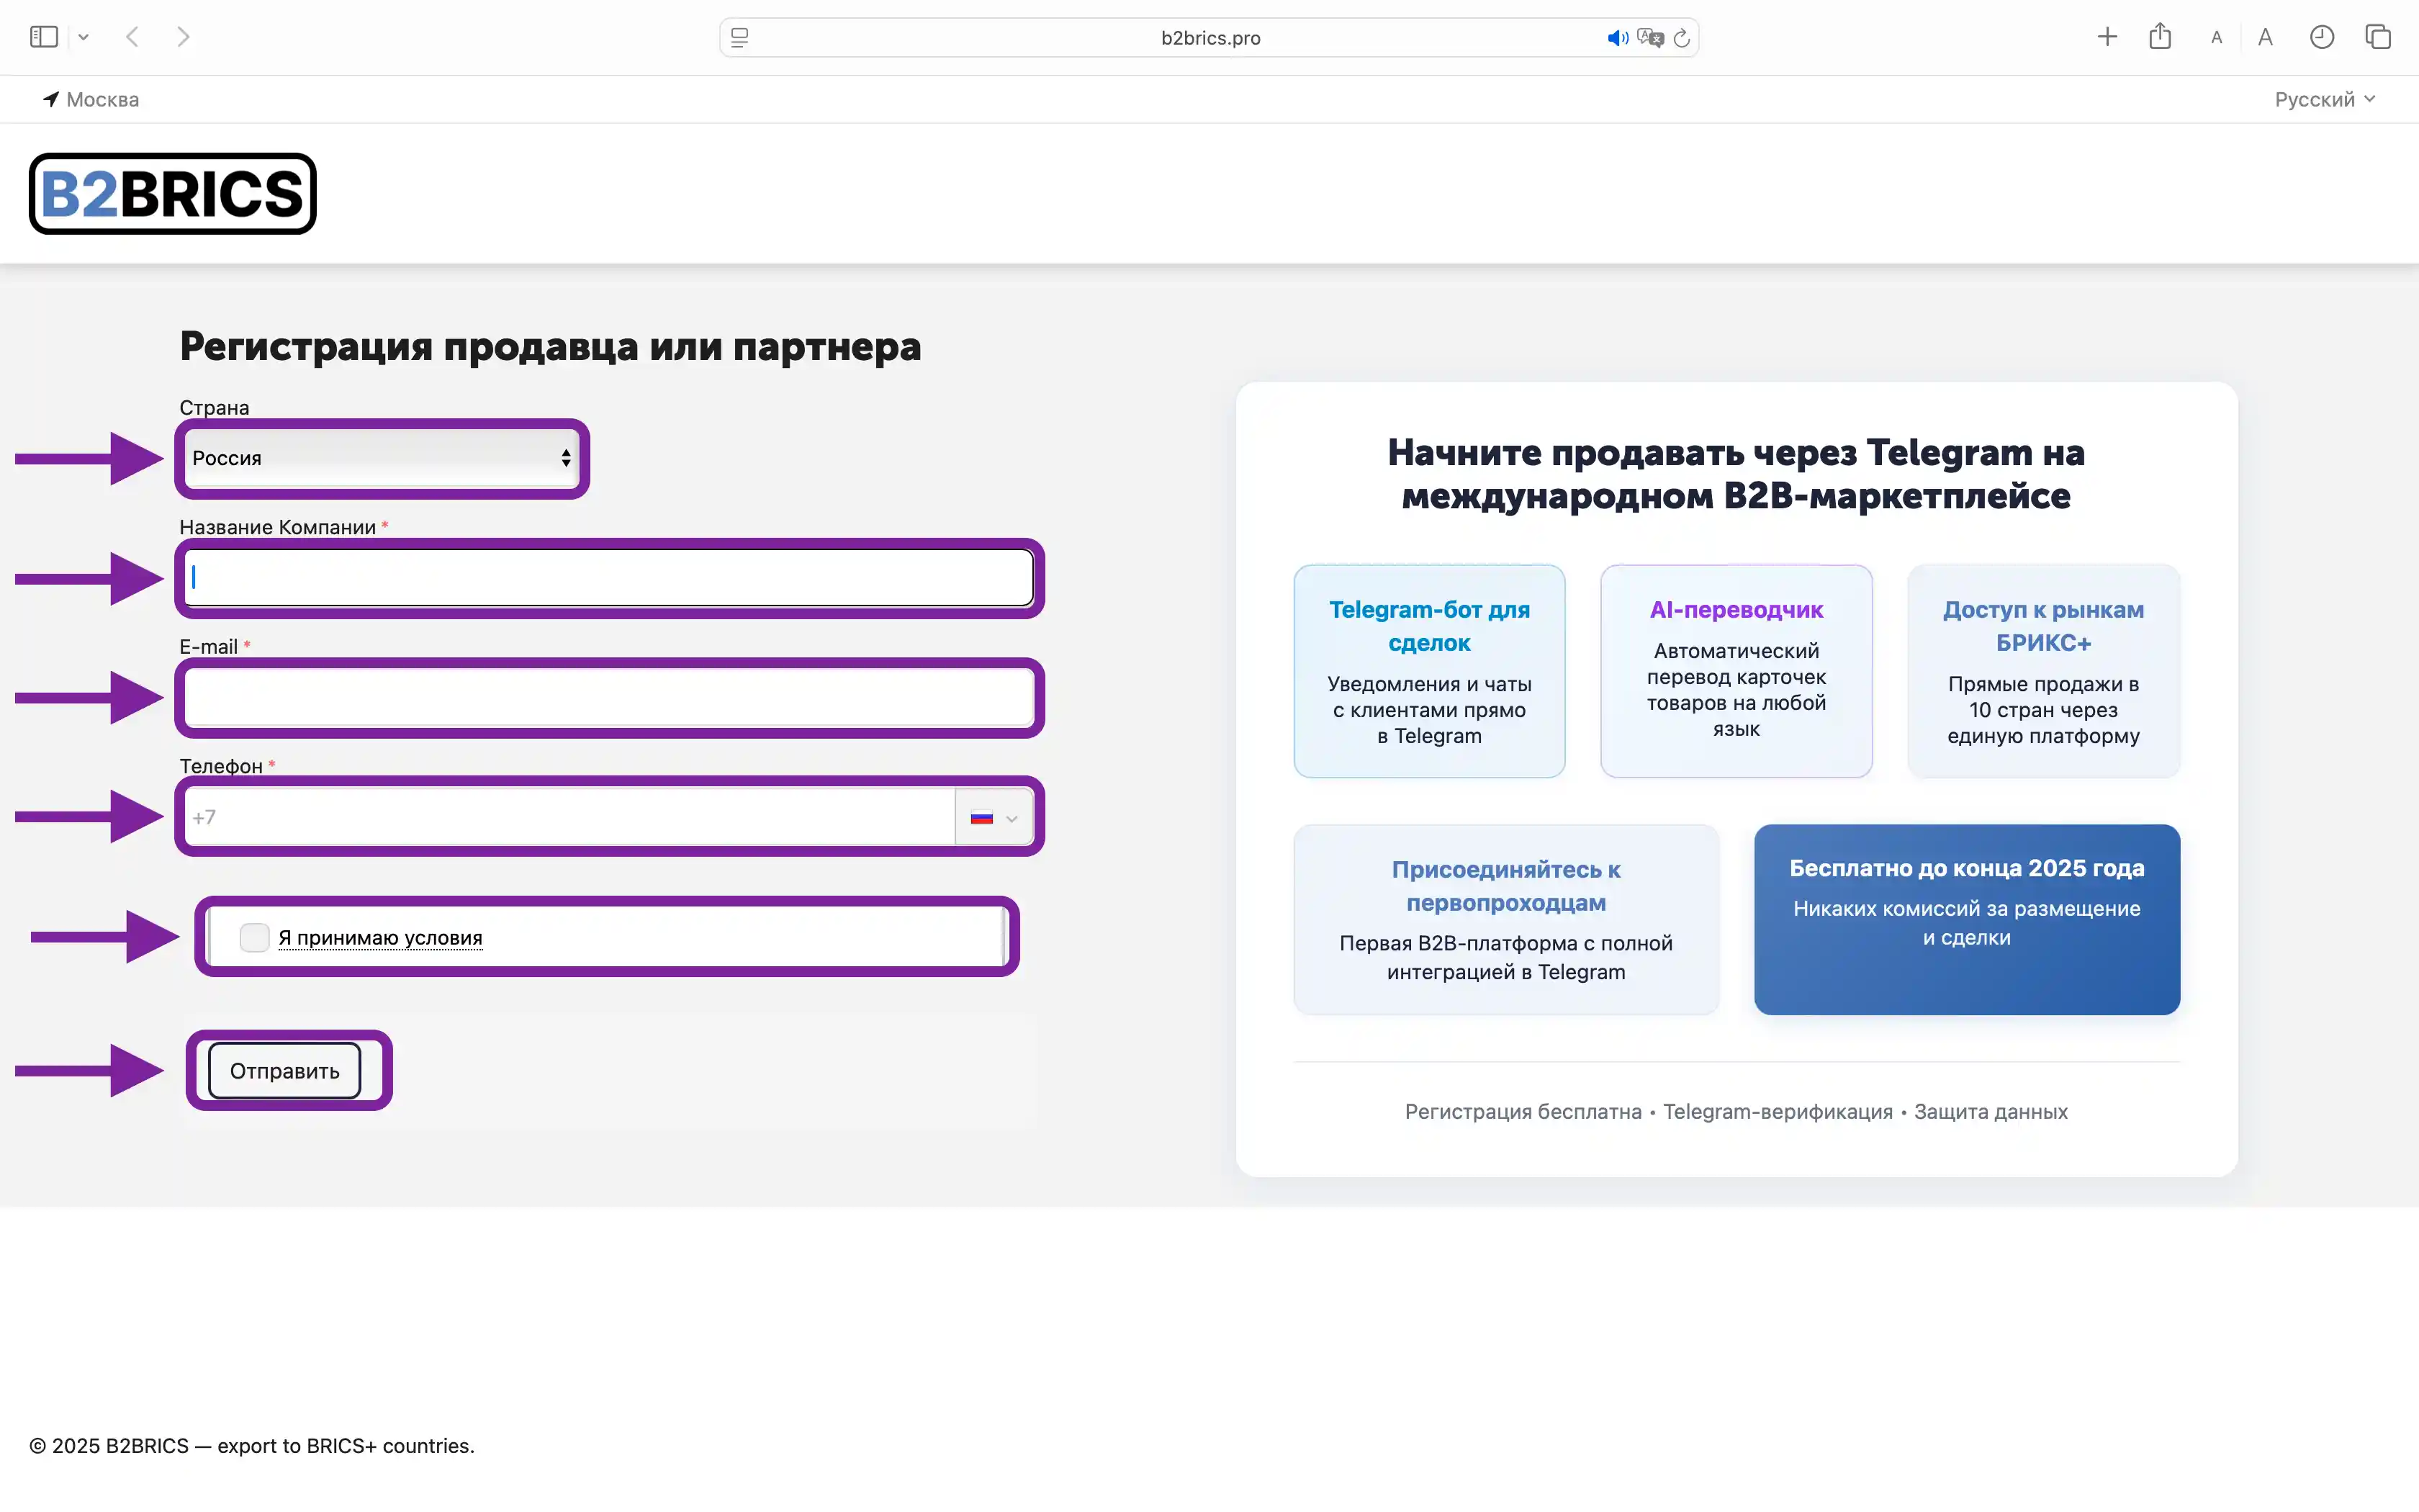Open the sidebar options chevron
2419x1512 pixels.
point(84,37)
